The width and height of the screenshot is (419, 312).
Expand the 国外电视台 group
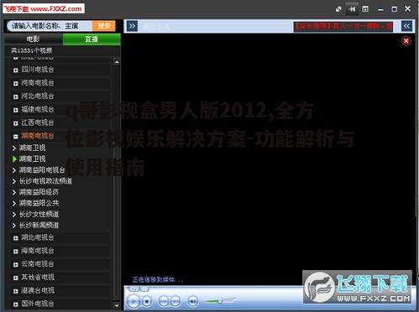16,304
